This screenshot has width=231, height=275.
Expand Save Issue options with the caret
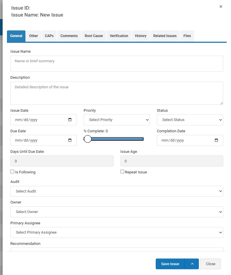coord(192,264)
